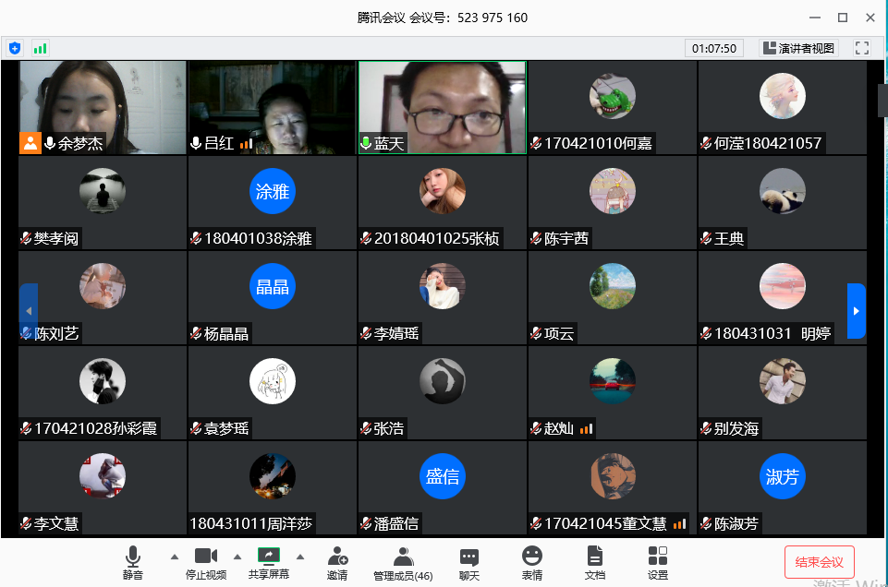Minimize the 腾讯会议 window
The width and height of the screenshot is (888, 587).
pos(815,18)
